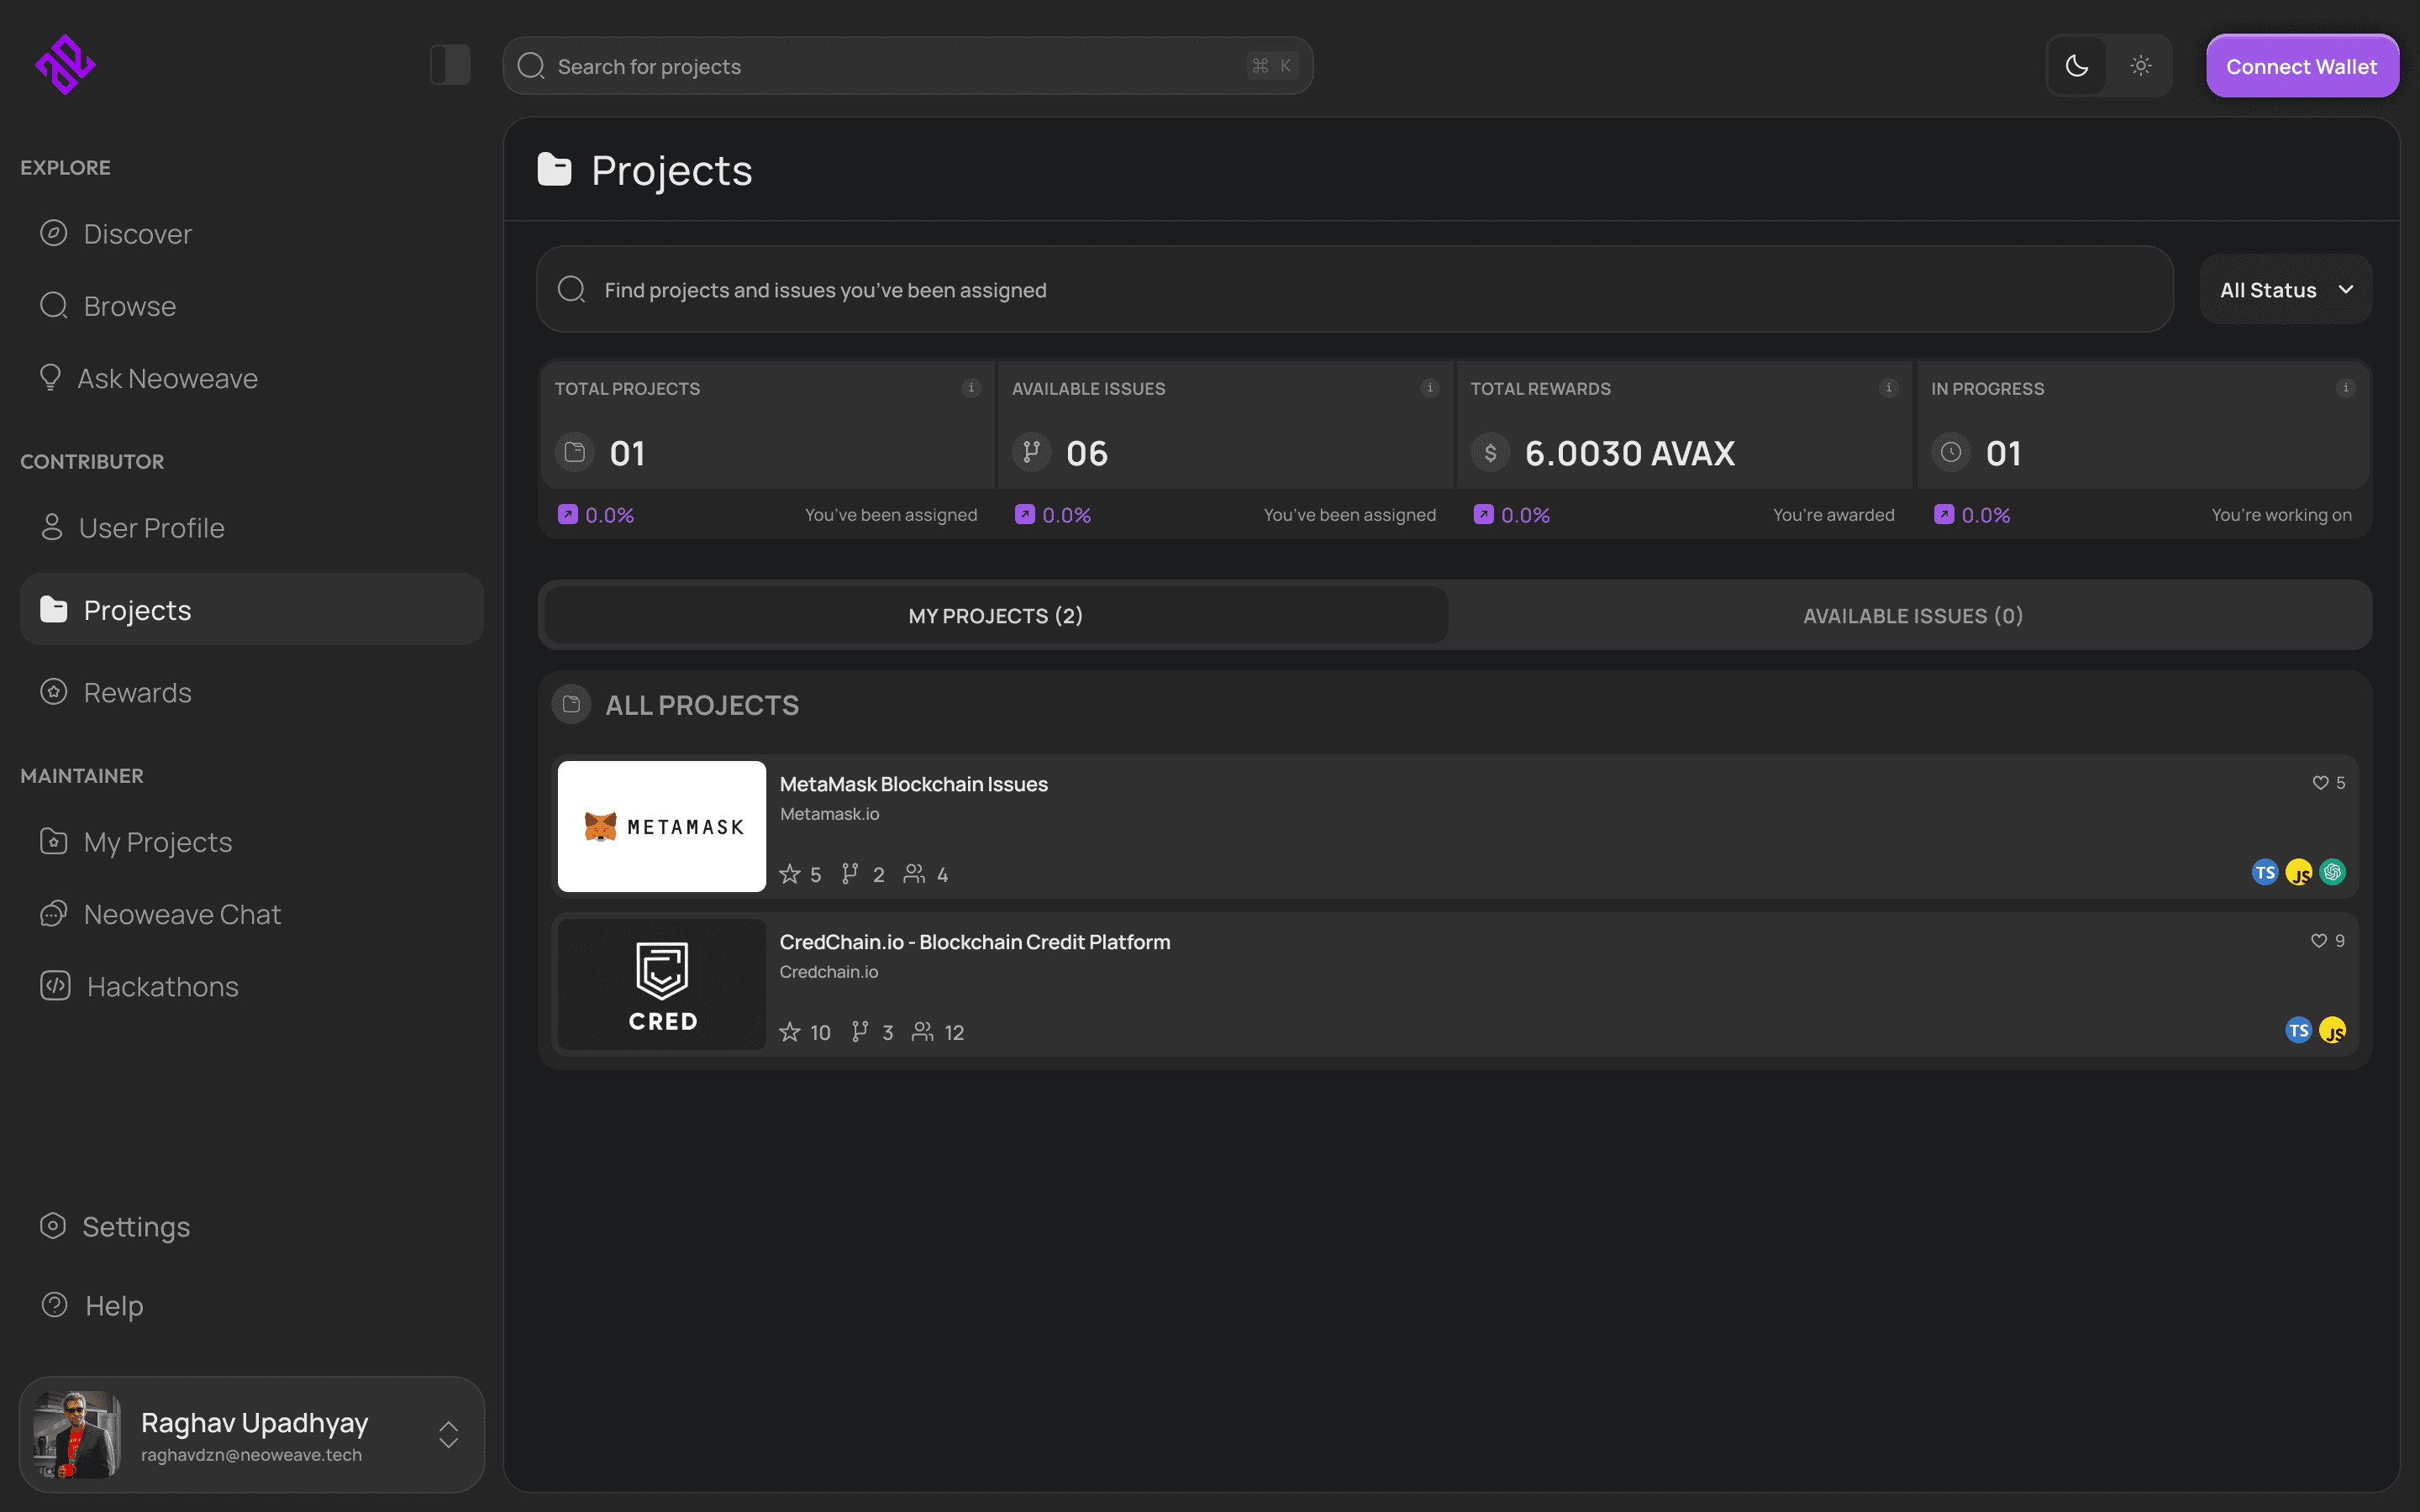Select the My Projects (2) tab
The height and width of the screenshot is (1512, 2420).
click(x=995, y=616)
